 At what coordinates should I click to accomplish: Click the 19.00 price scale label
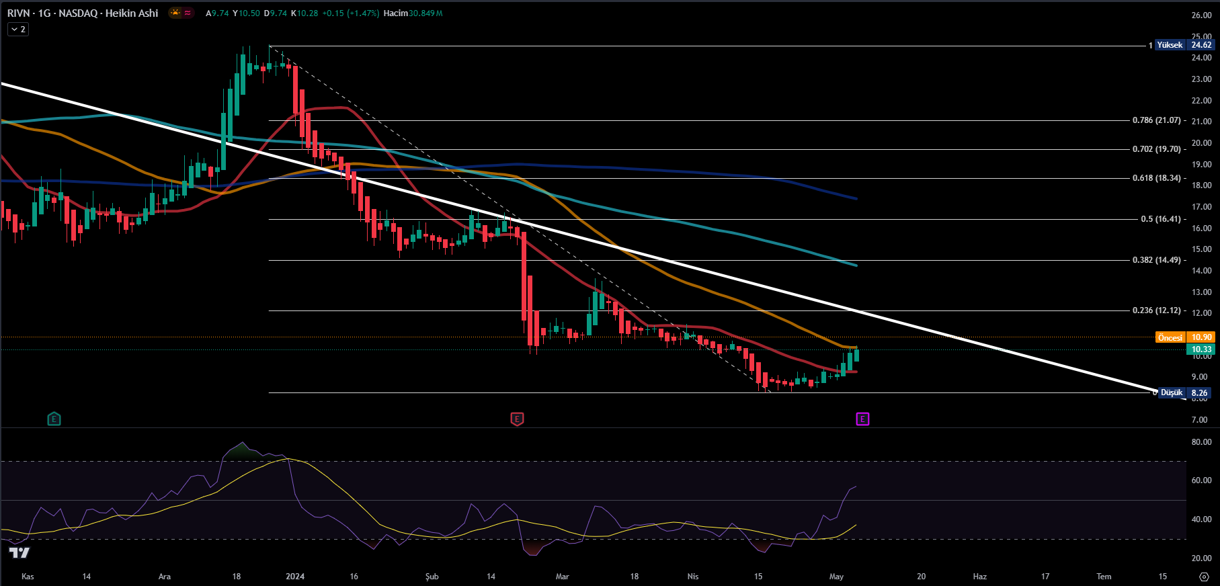coord(1201,164)
